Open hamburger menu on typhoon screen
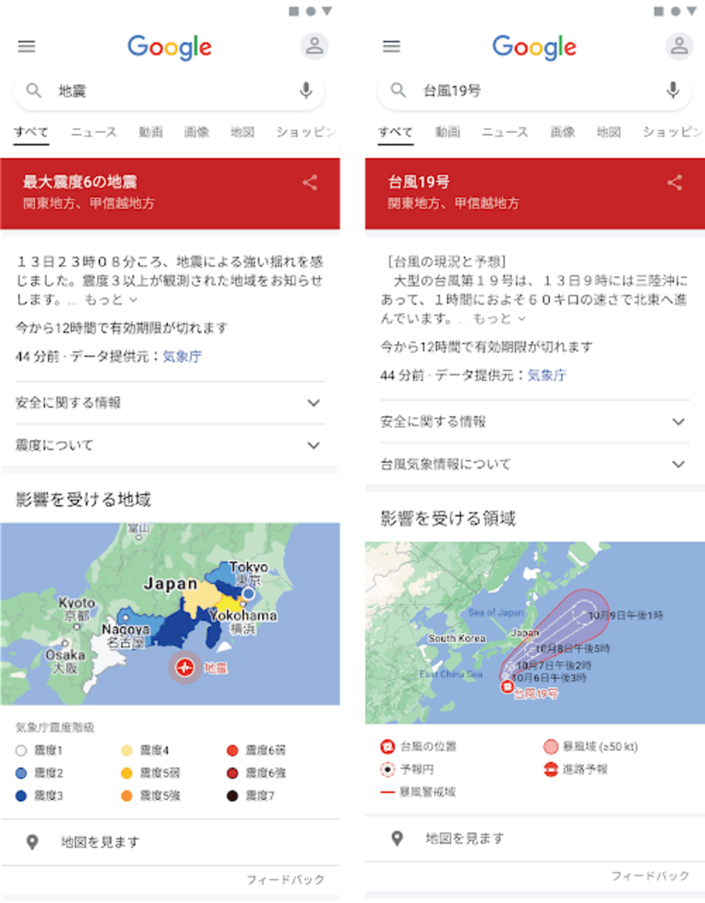This screenshot has width=705, height=903. [391, 46]
